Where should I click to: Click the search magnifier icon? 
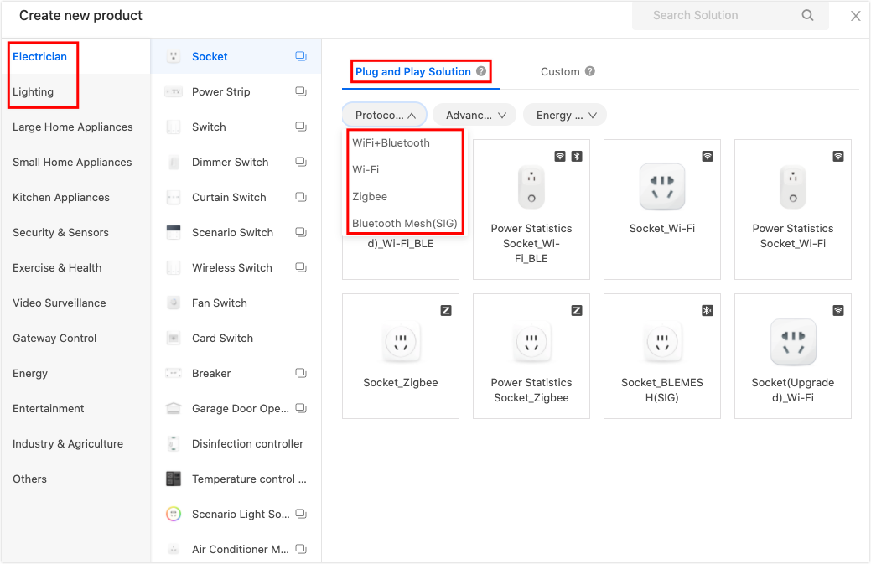pos(807,15)
